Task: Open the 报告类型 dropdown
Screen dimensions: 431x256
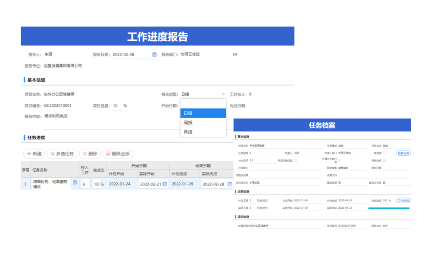Action: (223, 93)
